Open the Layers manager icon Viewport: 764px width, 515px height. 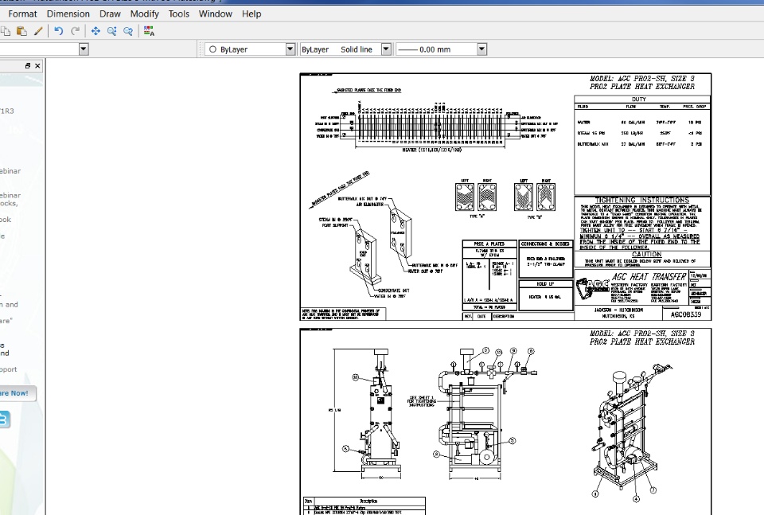[x=149, y=31]
